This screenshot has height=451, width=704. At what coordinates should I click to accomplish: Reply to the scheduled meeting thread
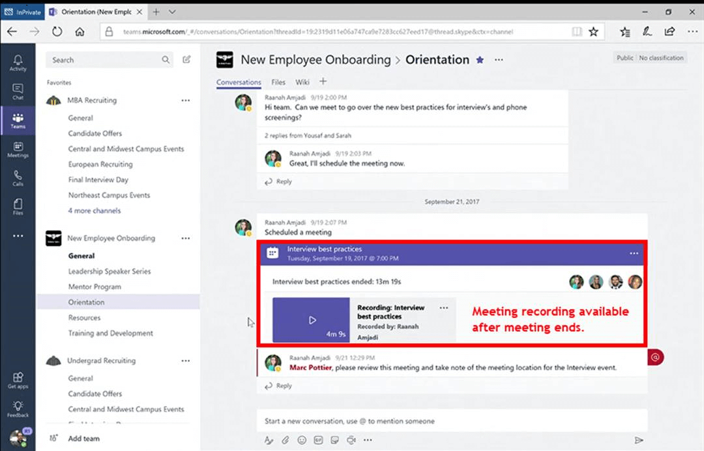pyautogui.click(x=278, y=385)
